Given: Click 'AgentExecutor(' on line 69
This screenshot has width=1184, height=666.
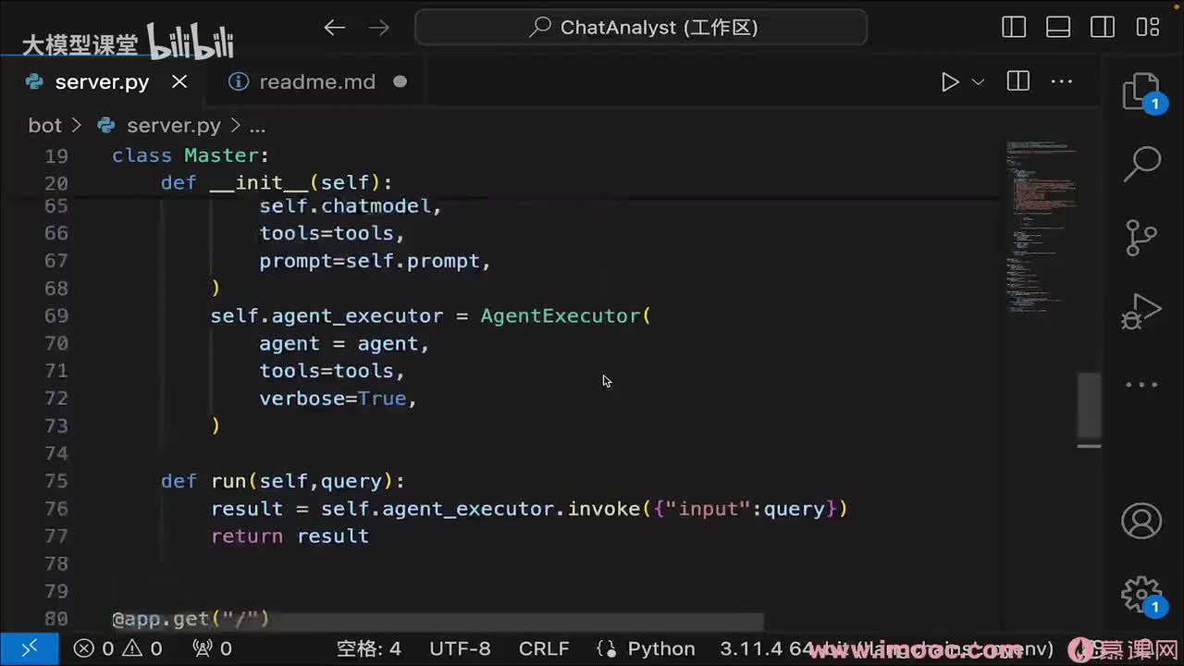Looking at the screenshot, I should [566, 315].
